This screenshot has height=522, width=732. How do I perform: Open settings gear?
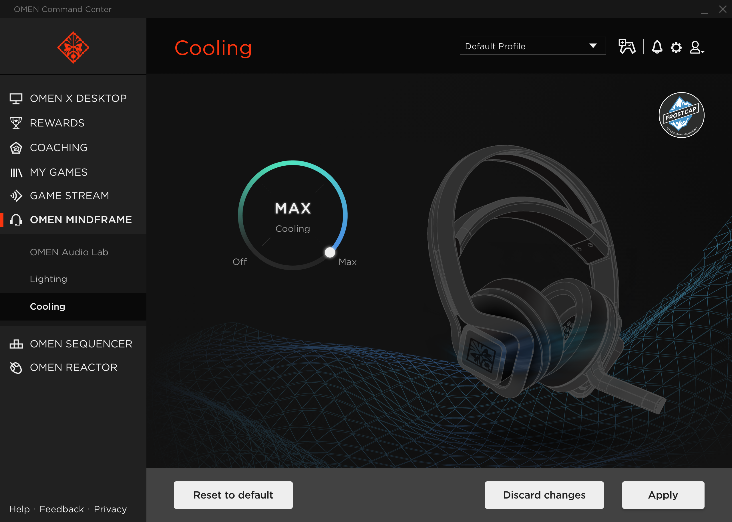pos(676,48)
